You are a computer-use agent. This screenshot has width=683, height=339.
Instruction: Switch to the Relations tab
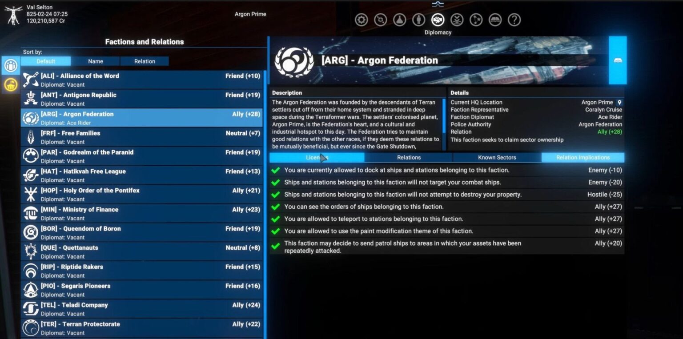(x=408, y=157)
